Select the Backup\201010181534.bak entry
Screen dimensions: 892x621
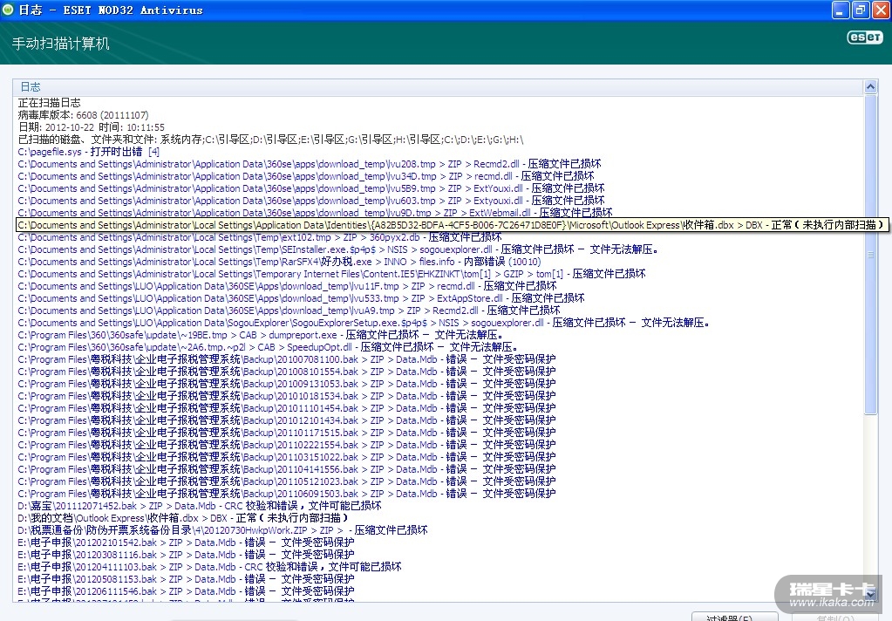click(x=286, y=397)
